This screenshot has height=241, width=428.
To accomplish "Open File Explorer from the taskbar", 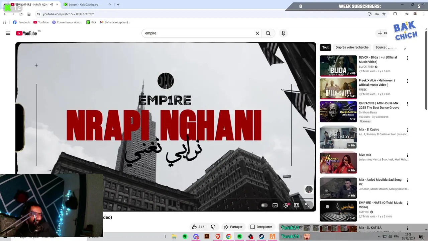I will [x=174, y=237].
